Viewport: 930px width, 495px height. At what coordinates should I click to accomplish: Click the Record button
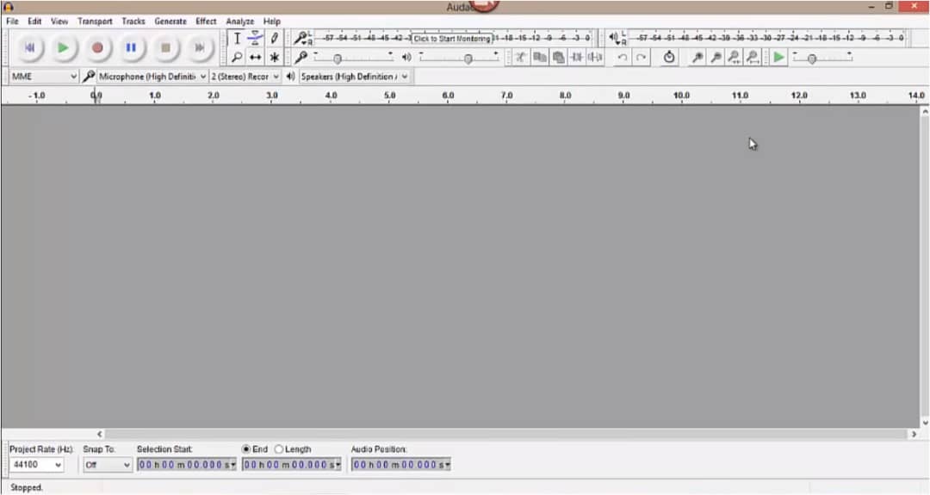tap(97, 47)
